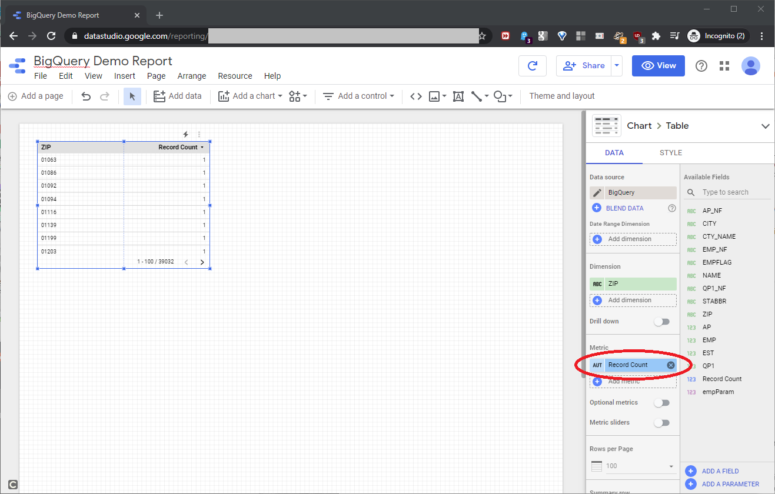Click Add metric
The width and height of the screenshot is (775, 494).
pos(633,382)
